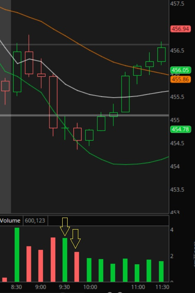The image size is (195, 293).
Task: Click the green 454.78 price bubble
Action: click(181, 129)
